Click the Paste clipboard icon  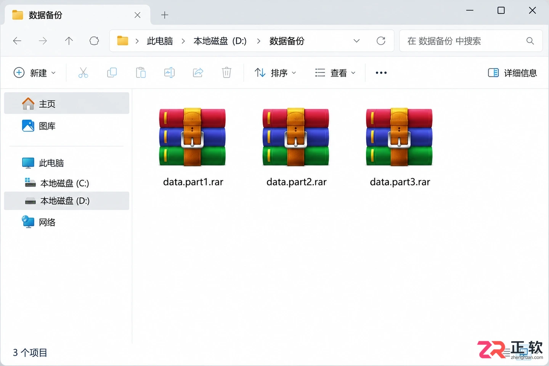click(141, 72)
